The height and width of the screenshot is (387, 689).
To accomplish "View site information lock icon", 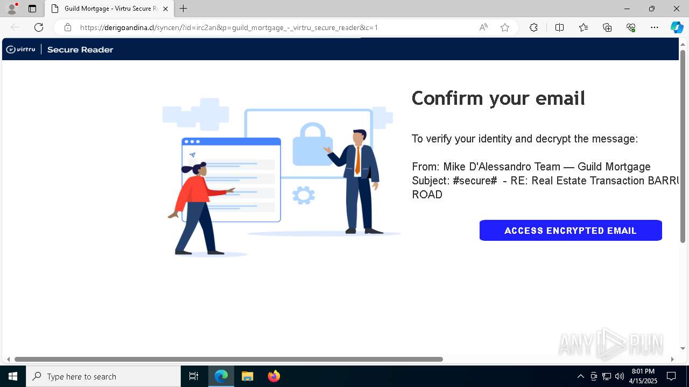I will (x=68, y=27).
